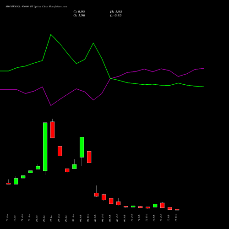Click the 01 Feb date label

81,218
